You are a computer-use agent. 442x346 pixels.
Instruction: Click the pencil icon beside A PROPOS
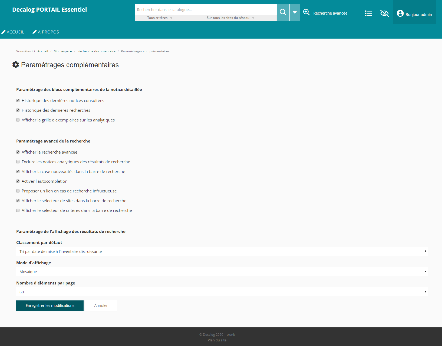click(x=35, y=32)
